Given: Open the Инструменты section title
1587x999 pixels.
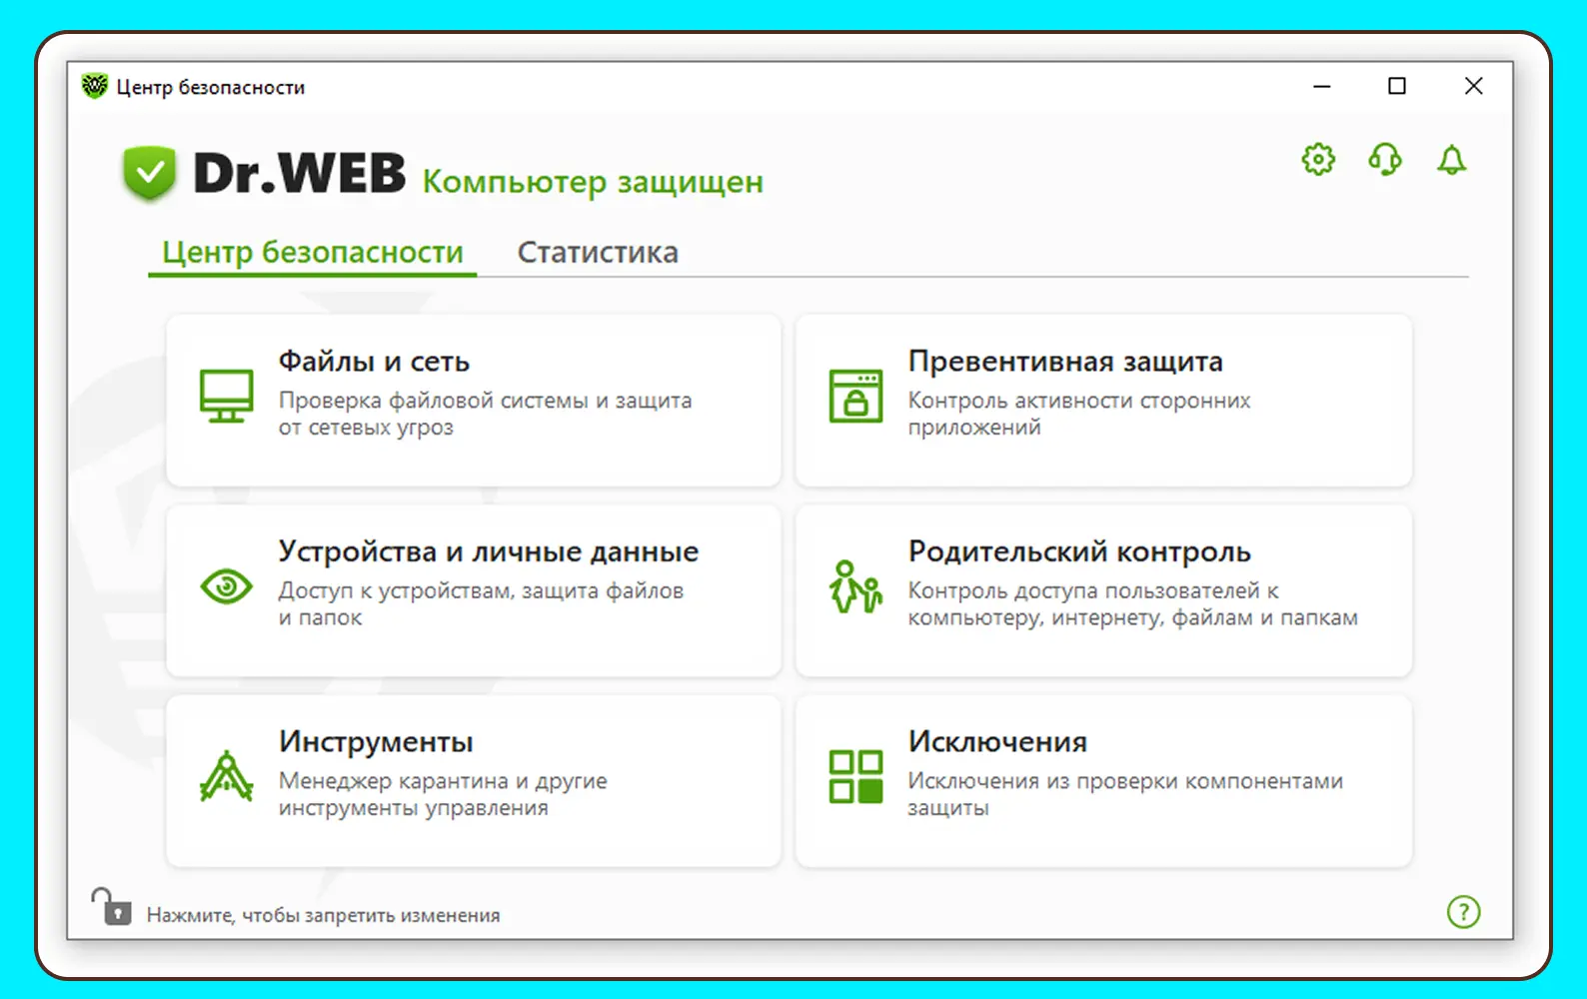Looking at the screenshot, I should pyautogui.click(x=376, y=741).
